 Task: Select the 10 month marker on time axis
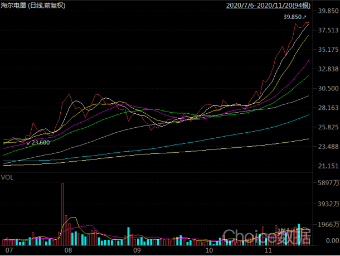click(x=209, y=250)
